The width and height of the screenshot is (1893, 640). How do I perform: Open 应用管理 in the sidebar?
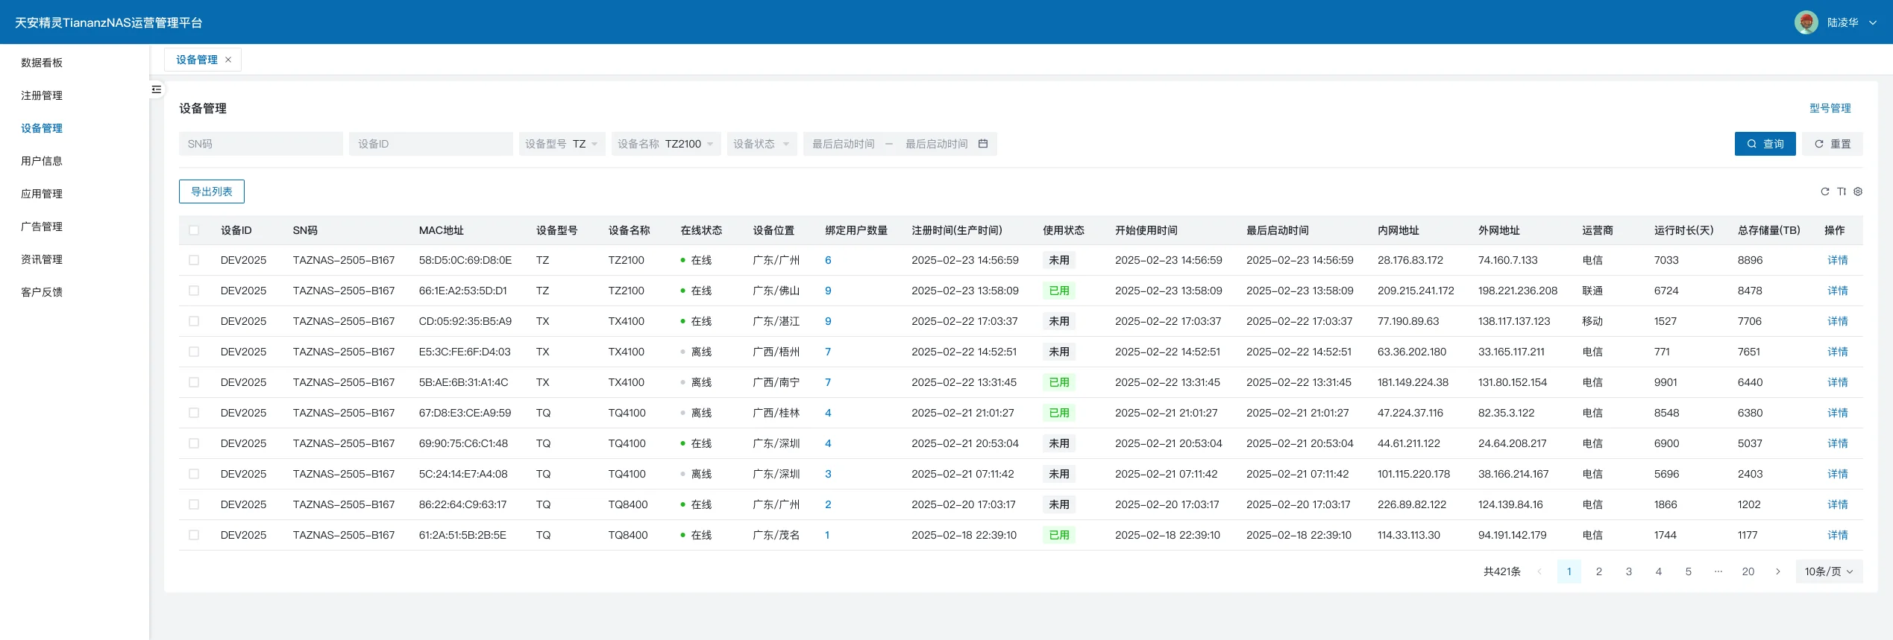coord(42,194)
